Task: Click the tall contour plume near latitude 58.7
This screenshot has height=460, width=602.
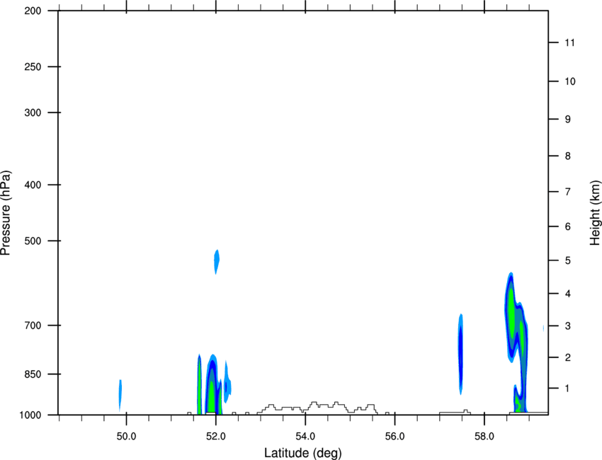Action: pyautogui.click(x=516, y=343)
